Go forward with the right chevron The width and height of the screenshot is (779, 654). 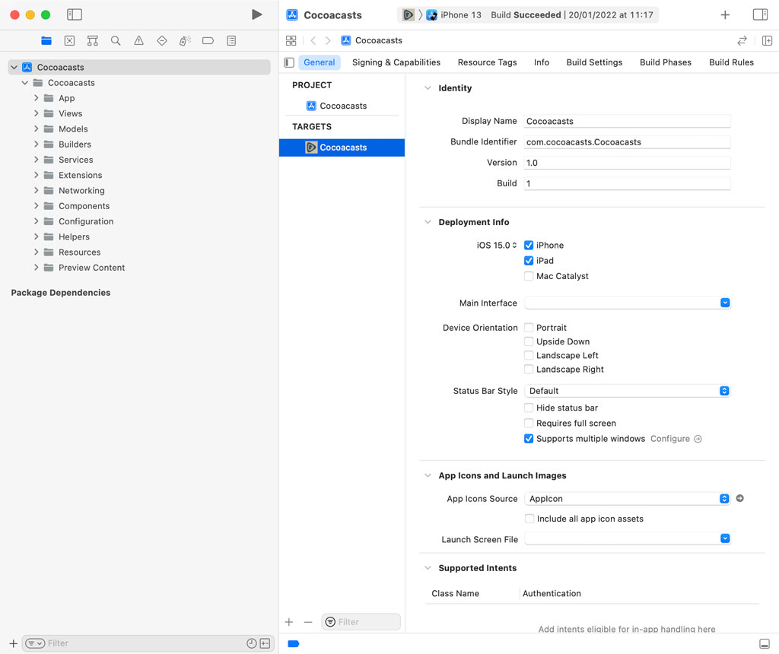(328, 41)
